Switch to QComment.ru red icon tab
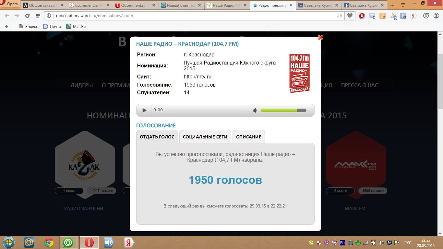This screenshot has width=443, height=249. tap(136, 6)
